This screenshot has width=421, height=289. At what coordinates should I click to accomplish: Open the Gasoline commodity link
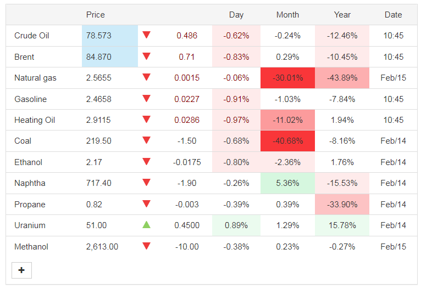coord(31,99)
